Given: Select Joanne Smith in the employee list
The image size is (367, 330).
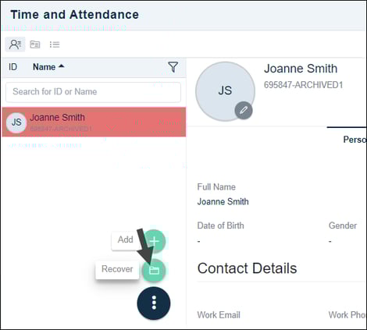Looking at the screenshot, I should [x=94, y=122].
